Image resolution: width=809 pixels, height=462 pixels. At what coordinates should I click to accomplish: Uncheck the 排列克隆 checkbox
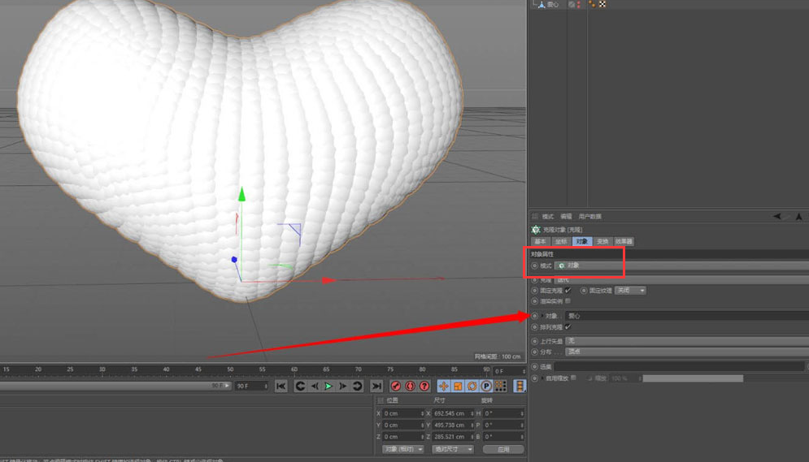point(568,327)
